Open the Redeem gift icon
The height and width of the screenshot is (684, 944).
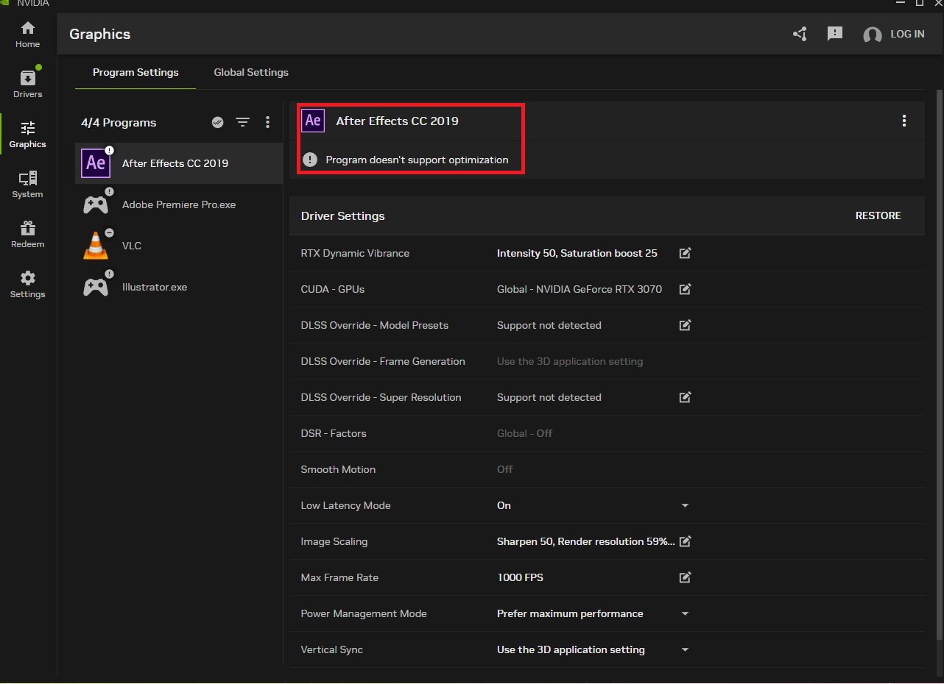pos(27,234)
